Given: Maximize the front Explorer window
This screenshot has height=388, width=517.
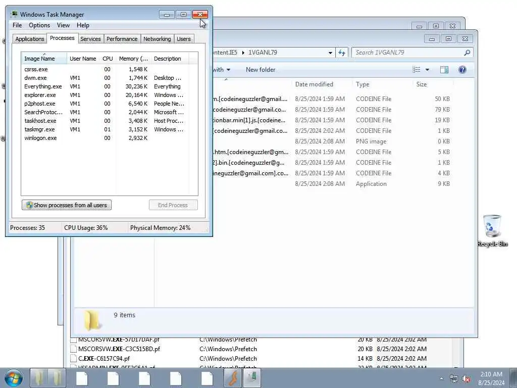Looking at the screenshot, I should pyautogui.click(x=448, y=39).
